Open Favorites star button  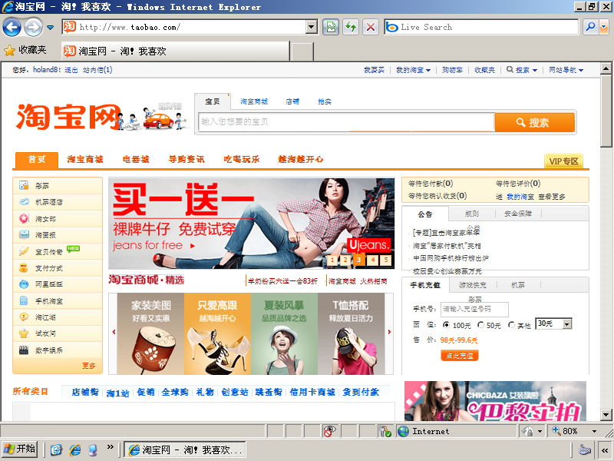tap(25, 50)
